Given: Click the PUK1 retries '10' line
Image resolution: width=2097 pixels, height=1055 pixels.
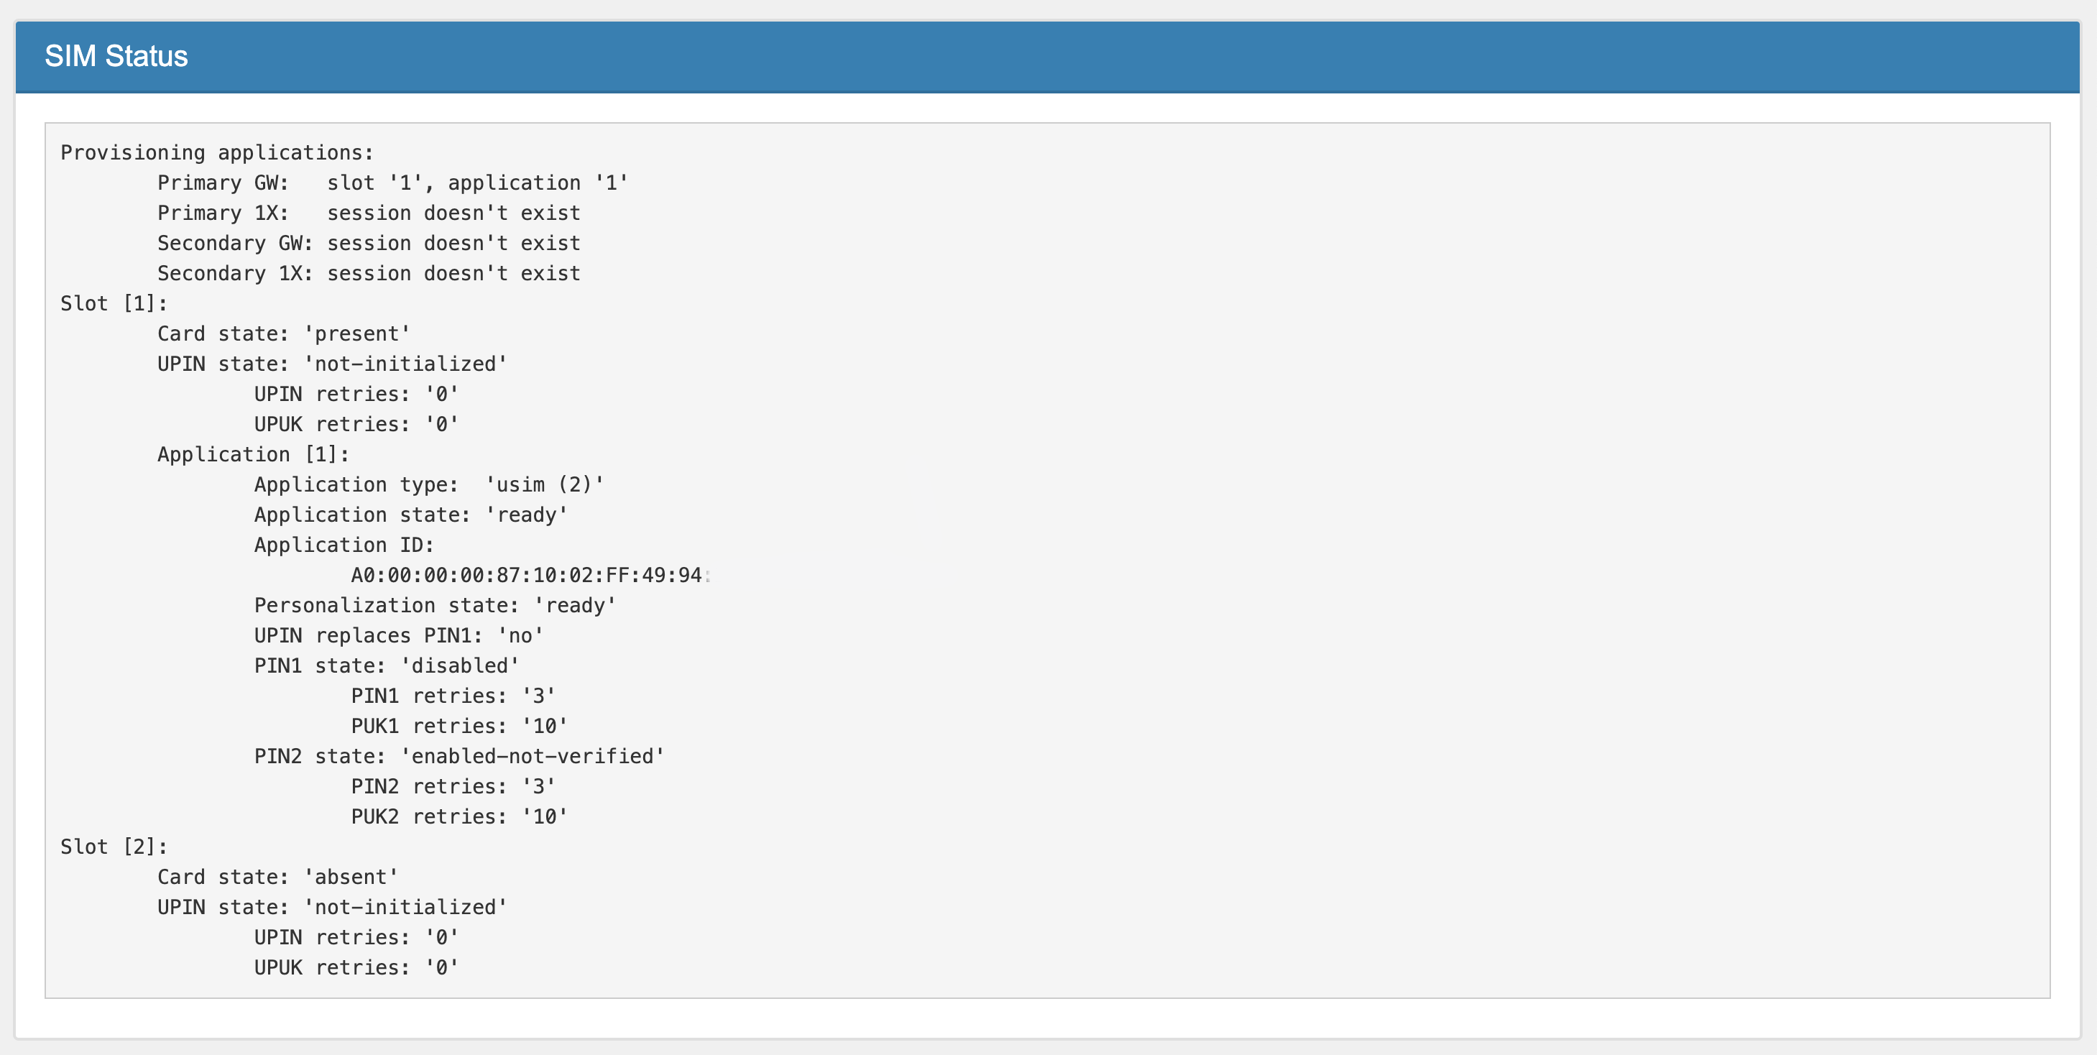Looking at the screenshot, I should [459, 726].
